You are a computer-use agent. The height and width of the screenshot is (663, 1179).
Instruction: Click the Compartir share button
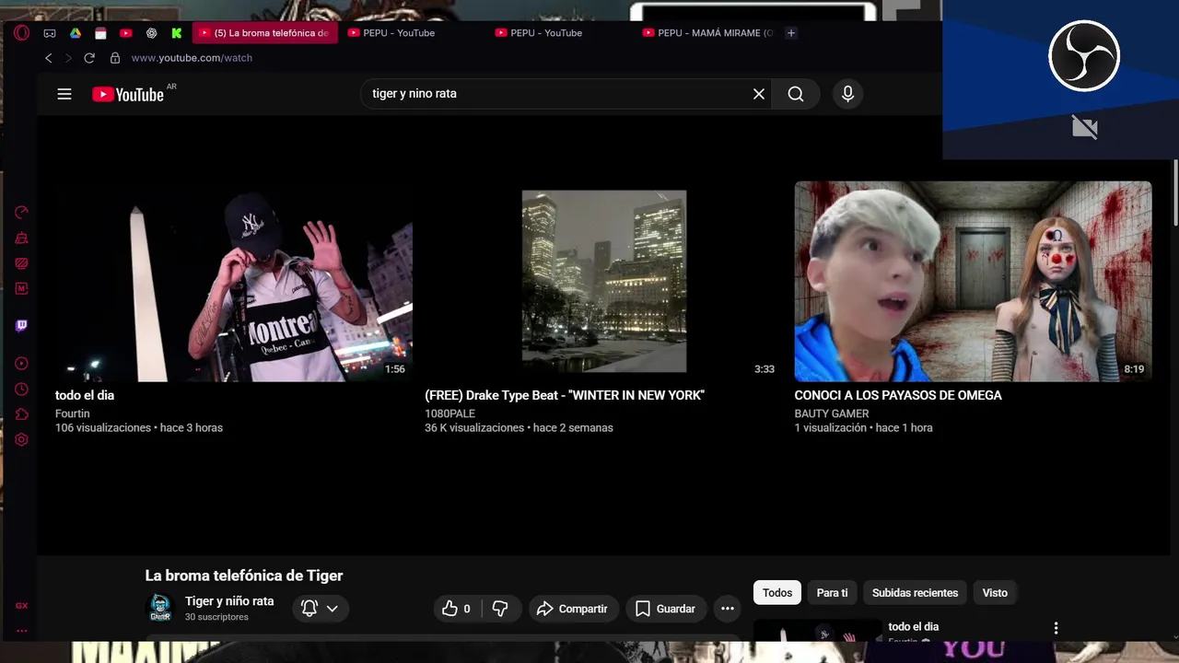pyautogui.click(x=572, y=609)
